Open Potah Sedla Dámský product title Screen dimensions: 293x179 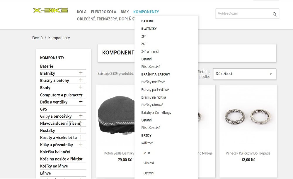tap(119, 153)
